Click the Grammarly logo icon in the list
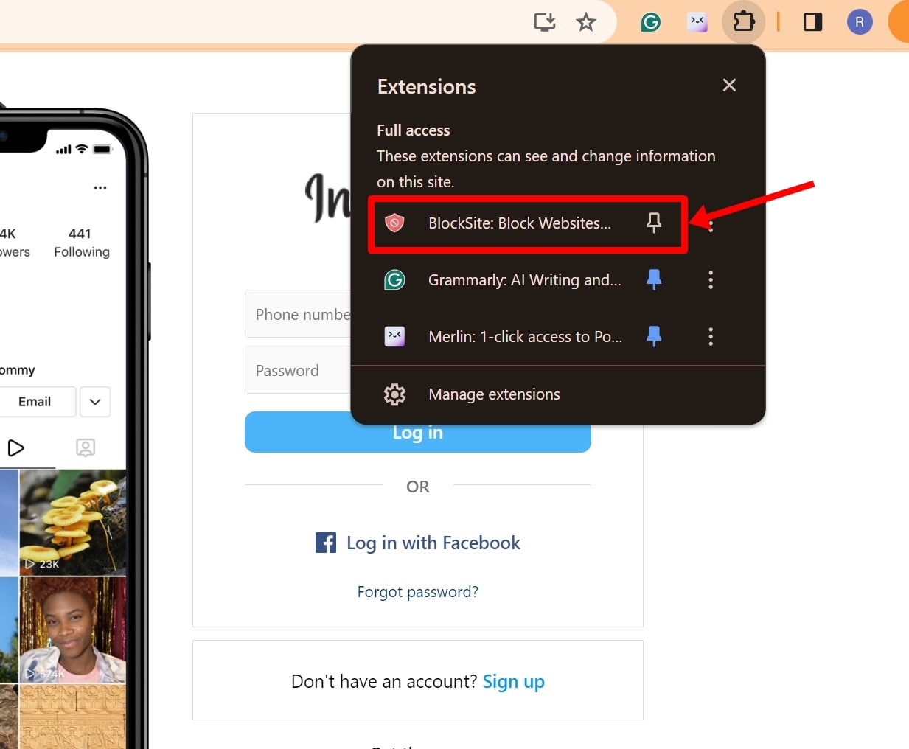Screen dimensions: 909x749 pyautogui.click(x=395, y=280)
